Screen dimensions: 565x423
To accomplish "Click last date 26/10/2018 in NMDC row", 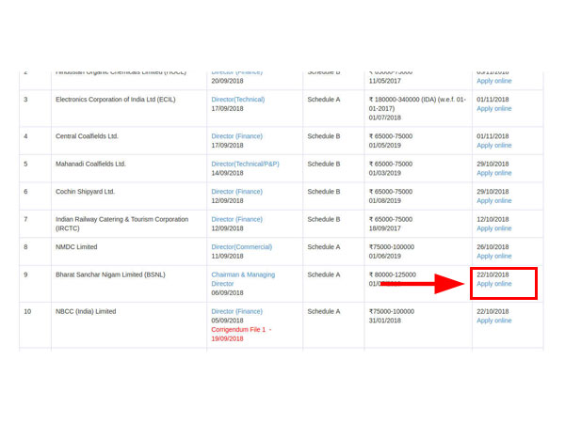I will 492,247.
